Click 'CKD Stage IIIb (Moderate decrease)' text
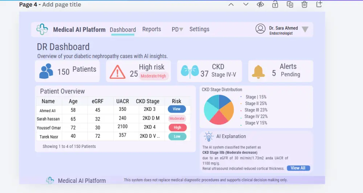The height and width of the screenshot is (193, 363). (230, 152)
